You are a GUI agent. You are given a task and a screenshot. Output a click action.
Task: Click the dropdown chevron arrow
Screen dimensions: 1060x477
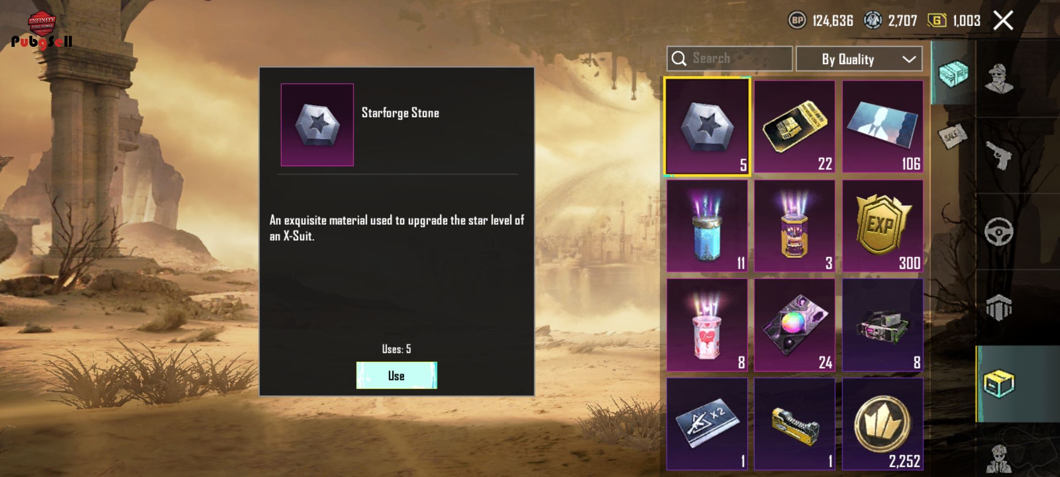[909, 59]
